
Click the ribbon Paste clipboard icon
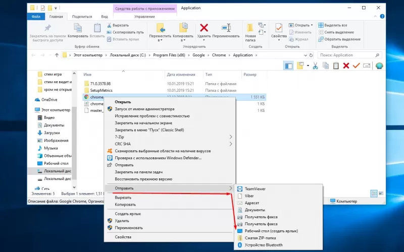[97, 28]
